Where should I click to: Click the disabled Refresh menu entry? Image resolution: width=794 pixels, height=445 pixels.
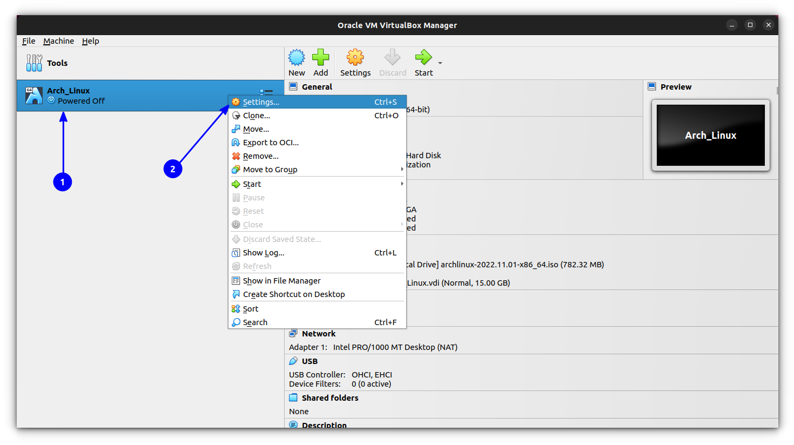pos(317,266)
